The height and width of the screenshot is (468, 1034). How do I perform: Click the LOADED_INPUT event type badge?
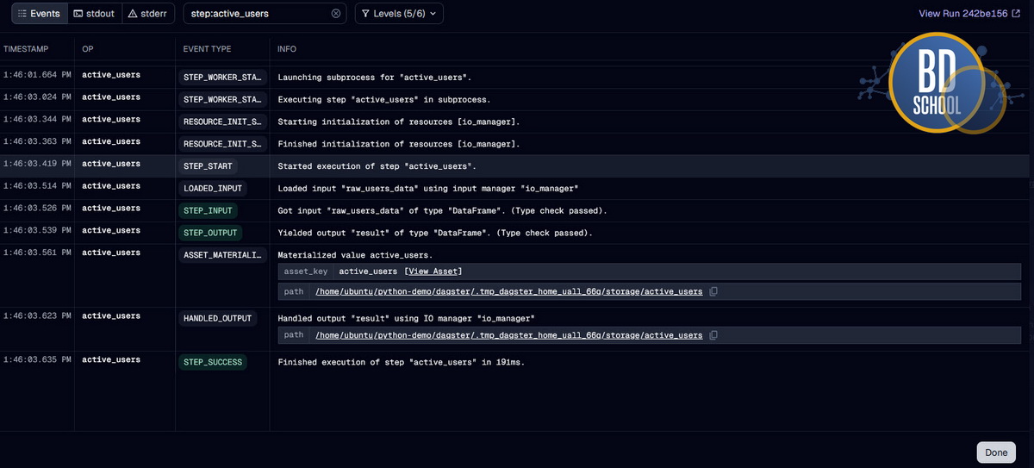[x=213, y=188]
